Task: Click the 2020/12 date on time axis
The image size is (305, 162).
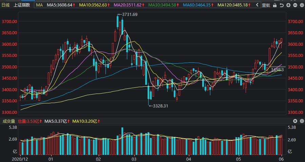Action: pos(19,159)
